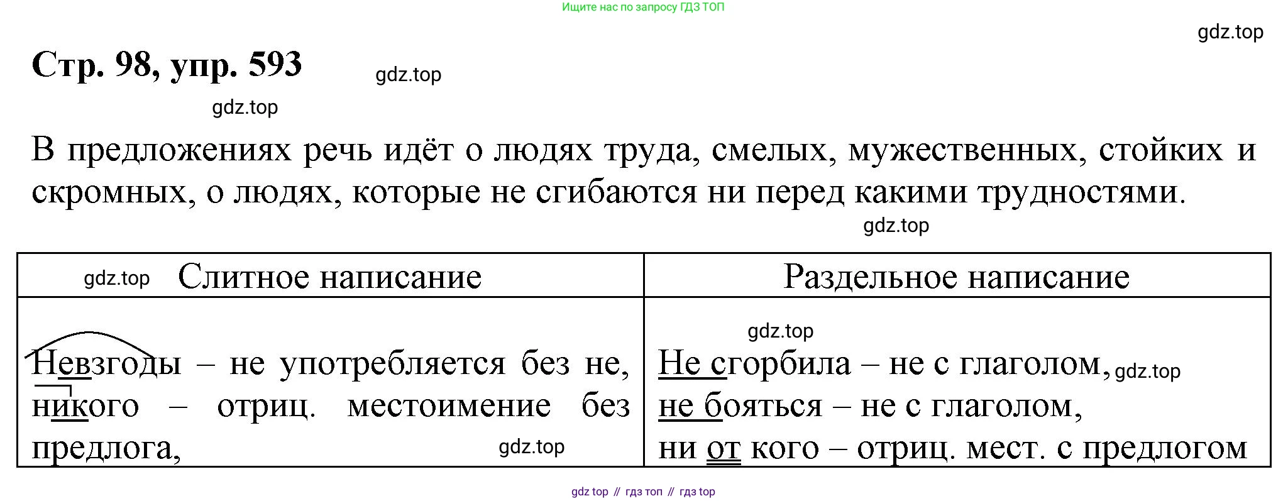Click the footer text 'gdz top // гдз топ // гдз top'
This screenshot has height=501, width=1288.
pyautogui.click(x=643, y=492)
